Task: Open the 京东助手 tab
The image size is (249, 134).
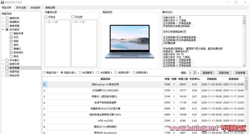Action: pyautogui.click(x=35, y=8)
